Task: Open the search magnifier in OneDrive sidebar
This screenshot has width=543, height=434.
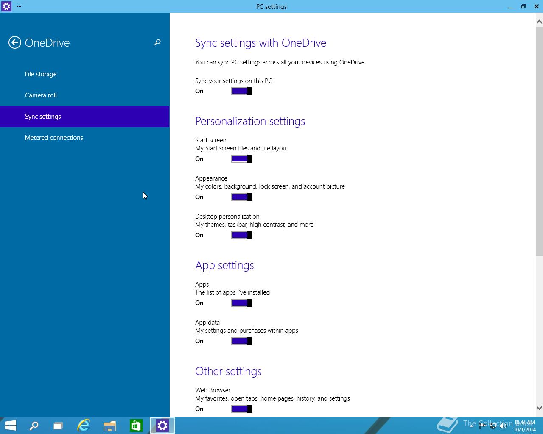Action: click(157, 42)
